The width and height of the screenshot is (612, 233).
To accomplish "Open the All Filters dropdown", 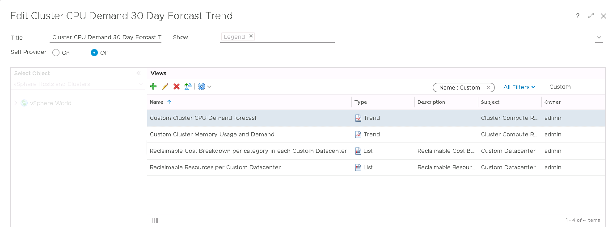I will pyautogui.click(x=519, y=87).
